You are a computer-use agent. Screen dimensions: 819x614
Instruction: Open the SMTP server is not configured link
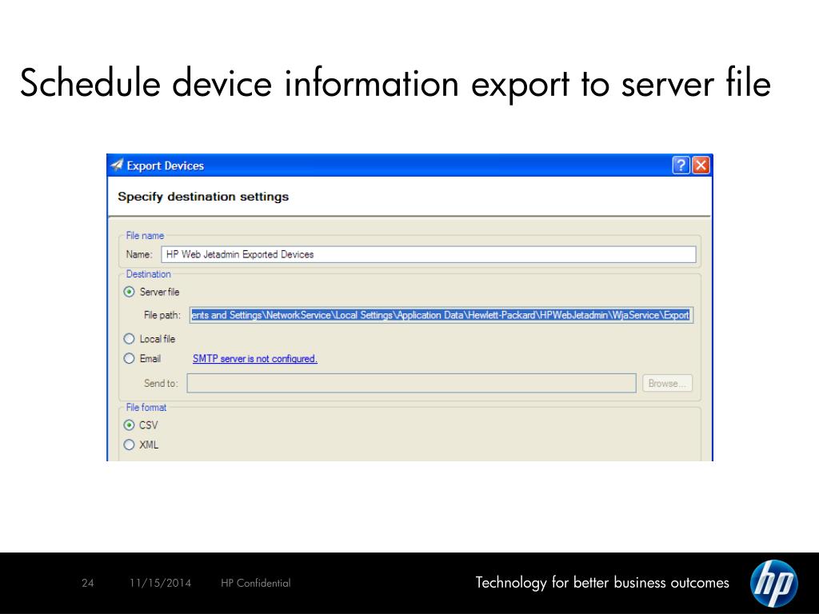255,359
